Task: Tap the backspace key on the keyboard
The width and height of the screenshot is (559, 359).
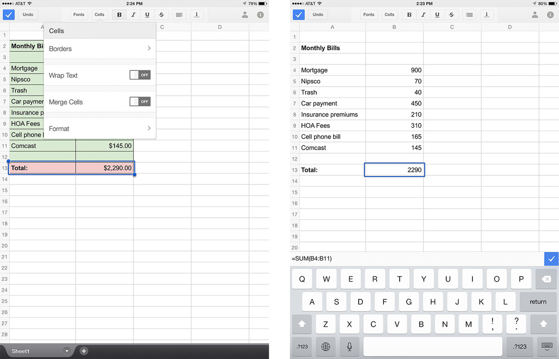Action: (546, 279)
